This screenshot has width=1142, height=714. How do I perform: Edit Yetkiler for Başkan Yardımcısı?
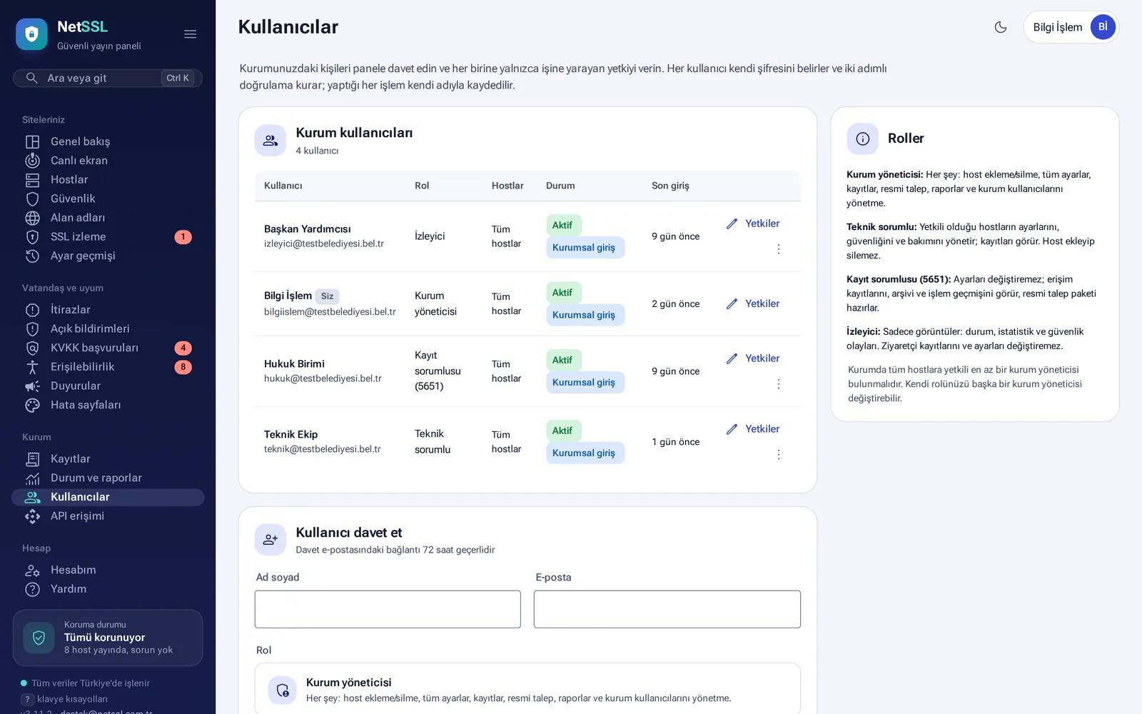point(753,223)
